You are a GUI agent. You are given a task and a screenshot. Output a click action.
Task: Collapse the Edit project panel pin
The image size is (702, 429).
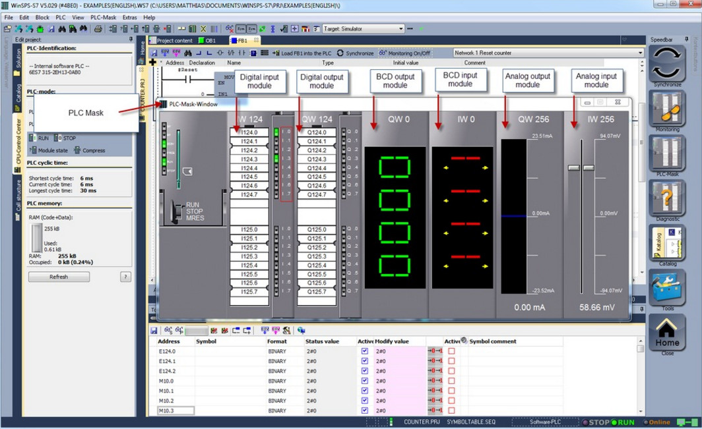click(131, 38)
